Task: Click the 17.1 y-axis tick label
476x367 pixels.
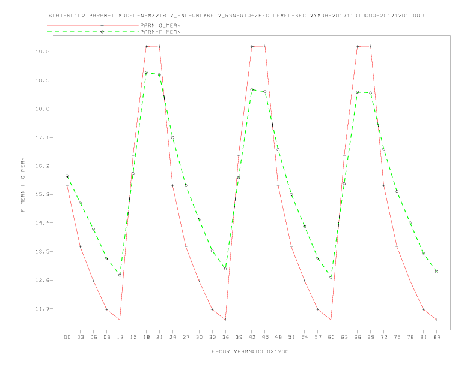Action: tap(42, 137)
